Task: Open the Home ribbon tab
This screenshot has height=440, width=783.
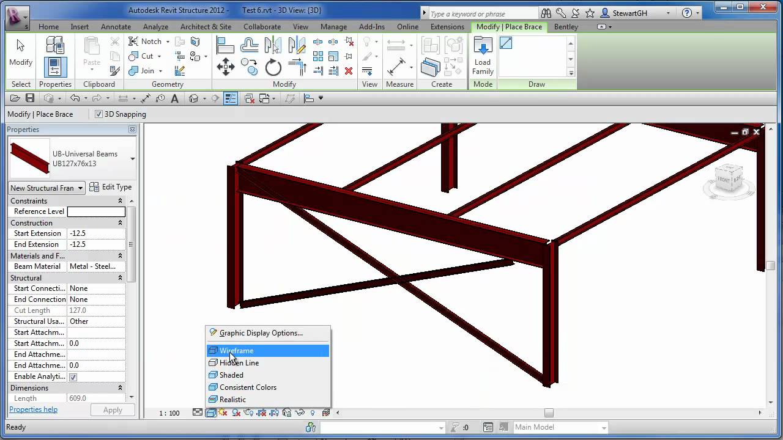Action: coord(49,27)
